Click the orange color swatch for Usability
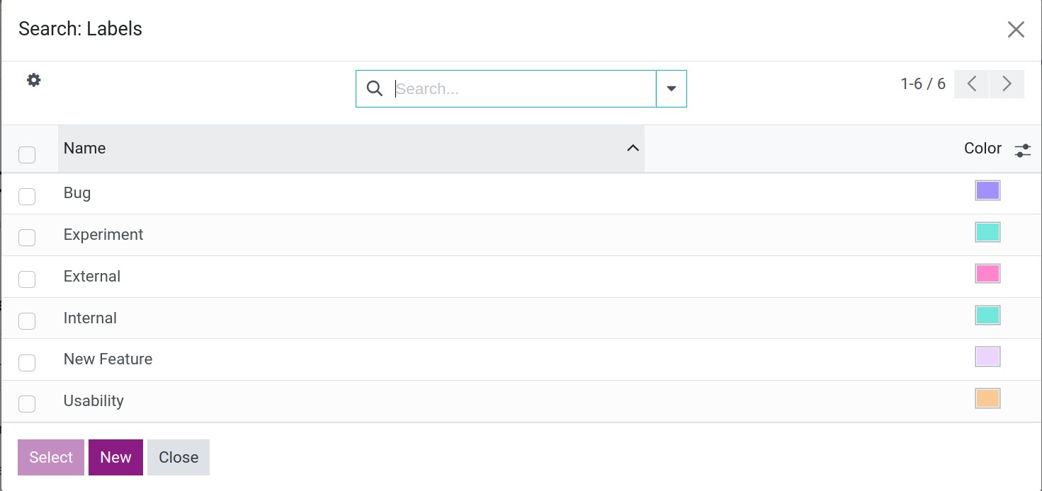 click(x=987, y=398)
